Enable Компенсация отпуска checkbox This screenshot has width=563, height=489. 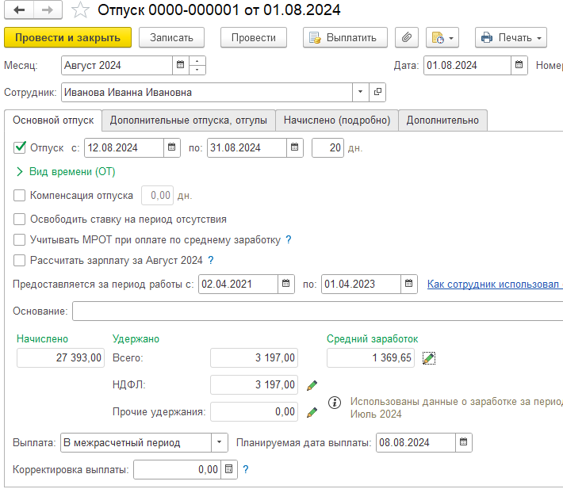point(19,196)
